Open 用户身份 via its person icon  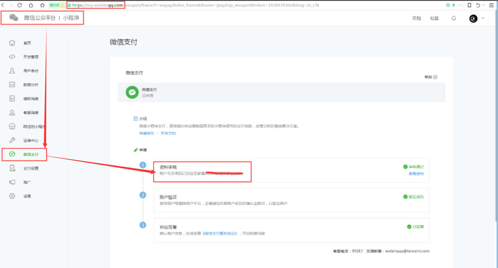[x=12, y=71]
